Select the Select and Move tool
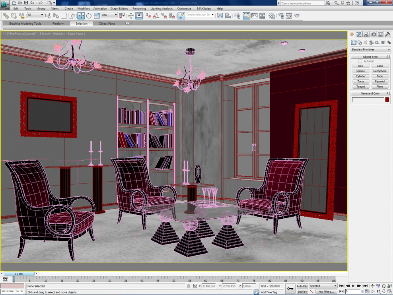The image size is (393, 295). [x=81, y=16]
